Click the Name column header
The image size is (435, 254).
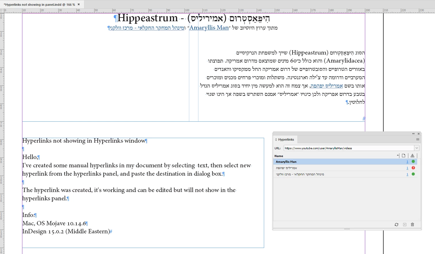pos(279,156)
